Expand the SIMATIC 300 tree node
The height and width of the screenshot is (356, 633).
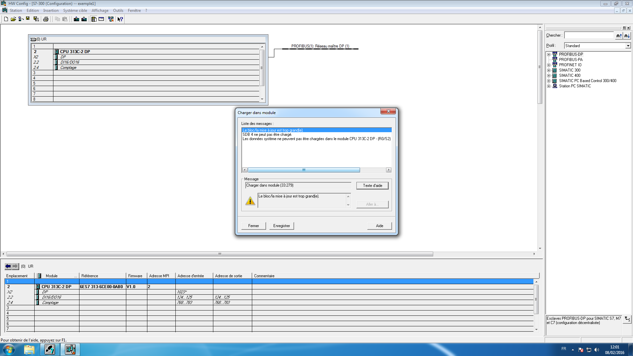pyautogui.click(x=549, y=70)
